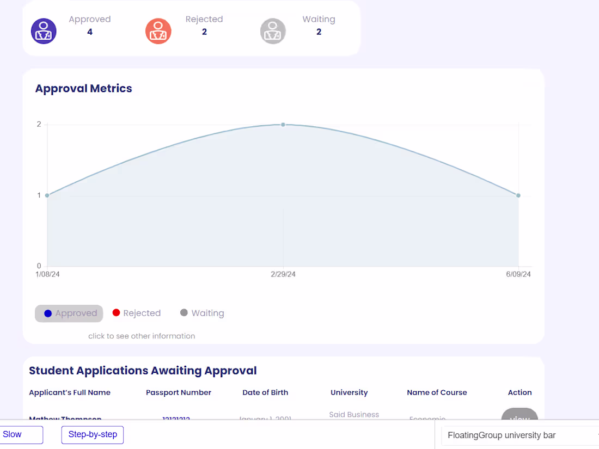
Task: Click the Approved count of 4
Action: point(89,32)
